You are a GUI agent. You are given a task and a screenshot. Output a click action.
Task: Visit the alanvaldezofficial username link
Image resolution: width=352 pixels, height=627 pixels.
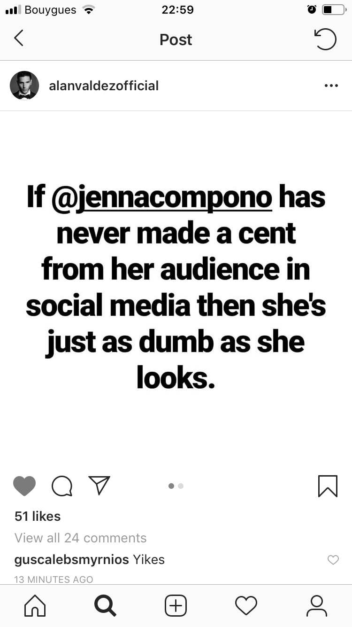point(104,86)
